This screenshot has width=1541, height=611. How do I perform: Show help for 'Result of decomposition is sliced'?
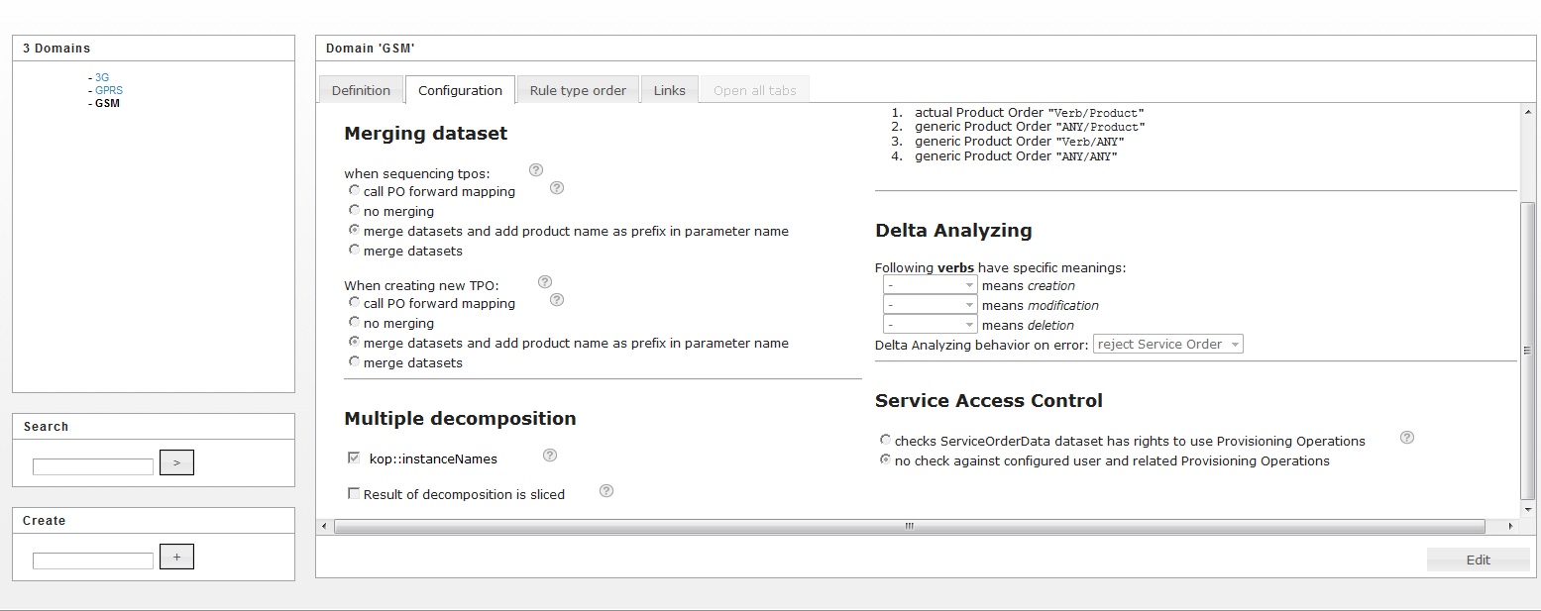pyautogui.click(x=606, y=491)
